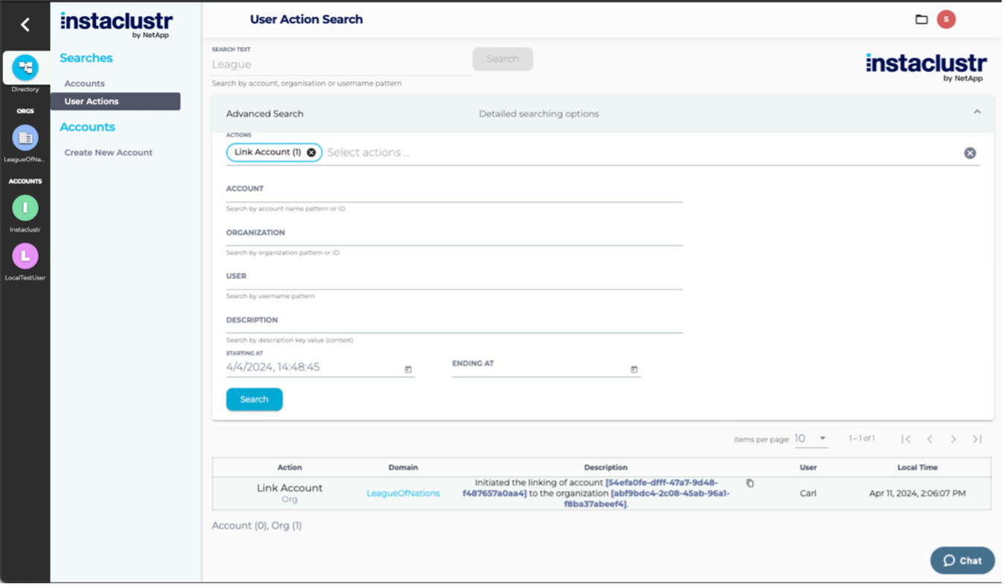Clear all selected actions
This screenshot has height=586, width=1005.
970,152
